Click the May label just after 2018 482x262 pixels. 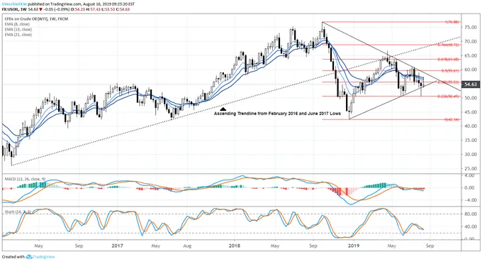275,246
